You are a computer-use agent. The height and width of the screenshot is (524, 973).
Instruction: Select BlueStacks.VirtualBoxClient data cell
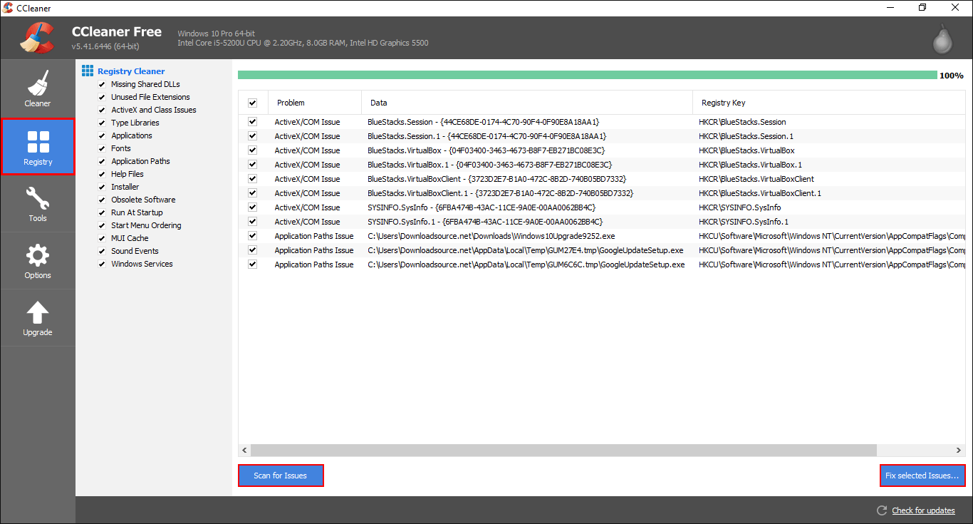pos(497,179)
